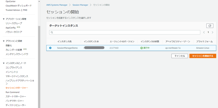Open メンテナンスウィンドウ

click(x=17, y=54)
